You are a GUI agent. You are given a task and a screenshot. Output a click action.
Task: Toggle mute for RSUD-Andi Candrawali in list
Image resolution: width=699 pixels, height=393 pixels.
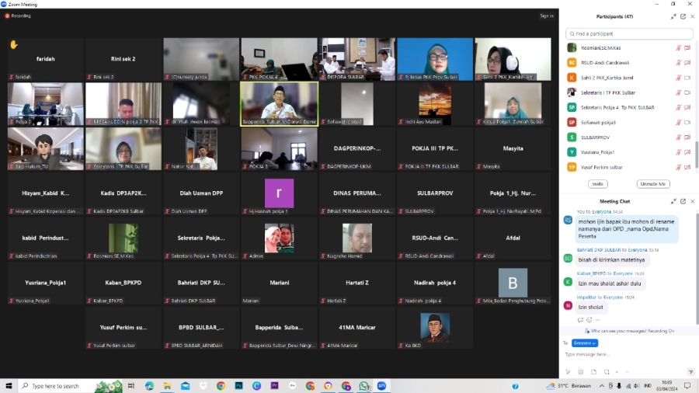(x=679, y=63)
